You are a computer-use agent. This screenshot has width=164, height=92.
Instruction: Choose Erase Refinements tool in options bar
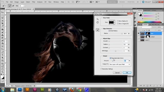[x=13, y=6]
